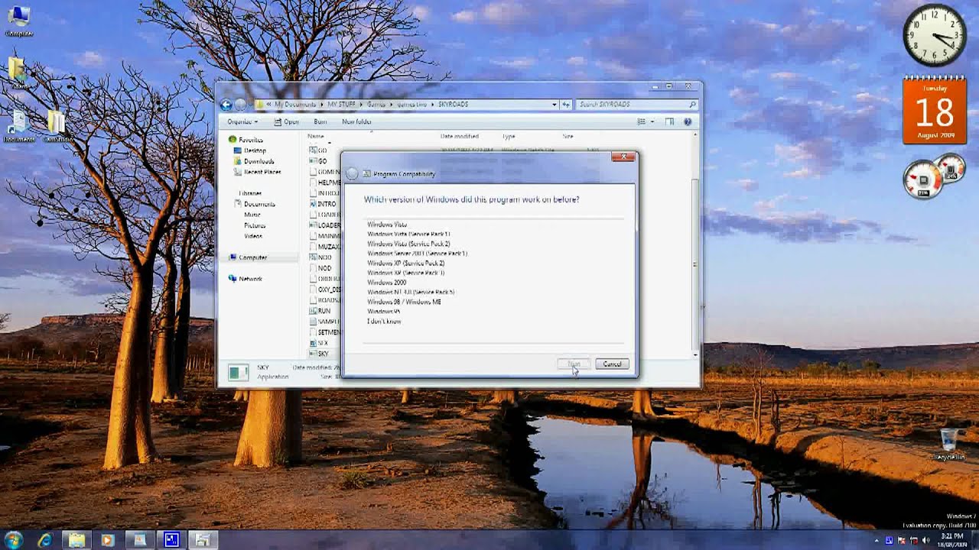Click the address bar refresh button

(566, 105)
